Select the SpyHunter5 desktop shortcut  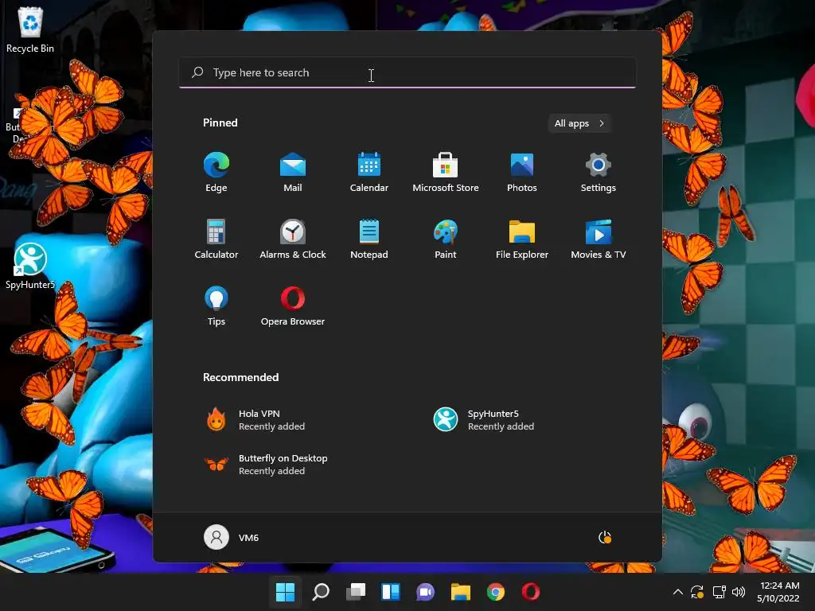pyautogui.click(x=30, y=267)
